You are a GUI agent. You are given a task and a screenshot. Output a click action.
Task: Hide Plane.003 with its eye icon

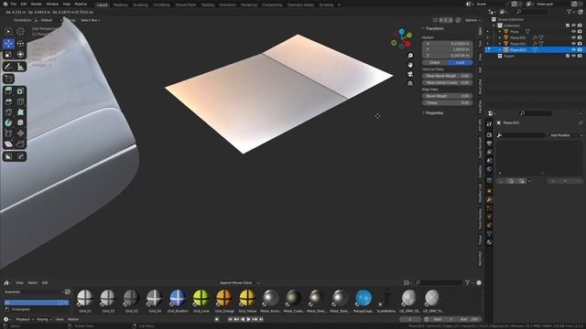tap(574, 49)
